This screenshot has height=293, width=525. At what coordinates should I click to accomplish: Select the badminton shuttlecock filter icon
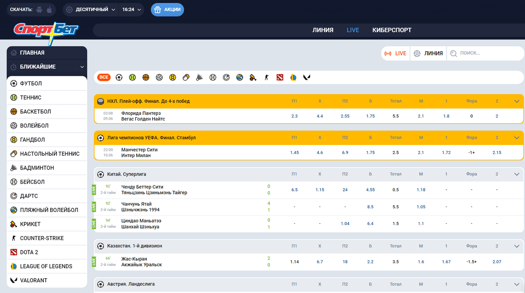point(199,77)
